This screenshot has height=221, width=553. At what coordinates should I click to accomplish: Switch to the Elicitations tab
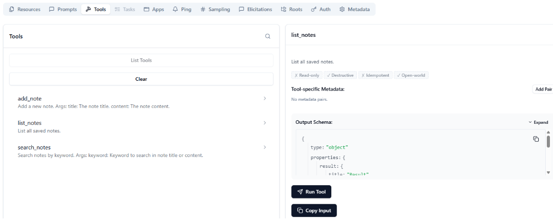pyautogui.click(x=256, y=10)
